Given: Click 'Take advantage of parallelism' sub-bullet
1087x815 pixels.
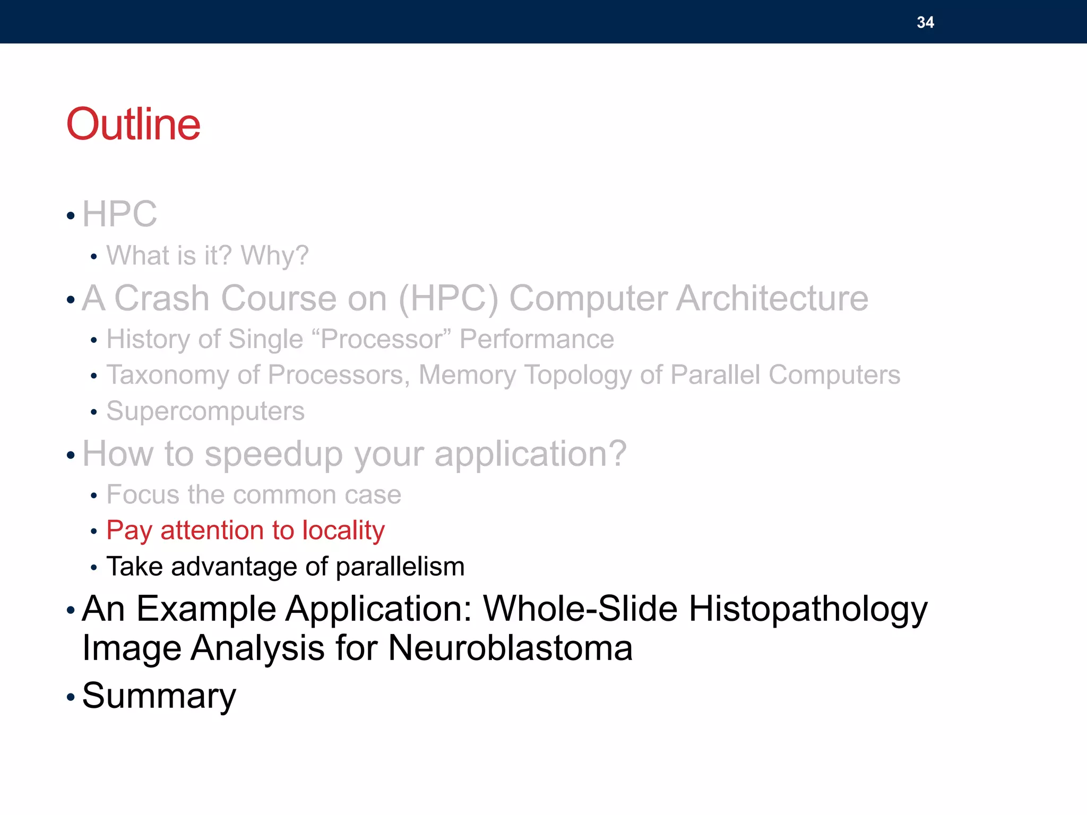Looking at the screenshot, I should tap(286, 566).
